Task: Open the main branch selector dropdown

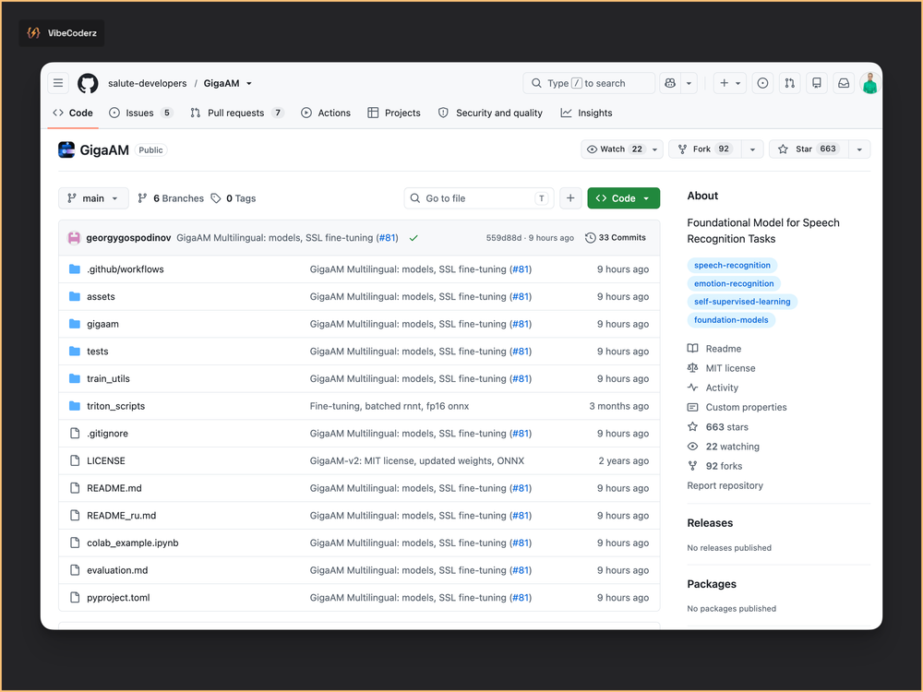Action: click(93, 198)
